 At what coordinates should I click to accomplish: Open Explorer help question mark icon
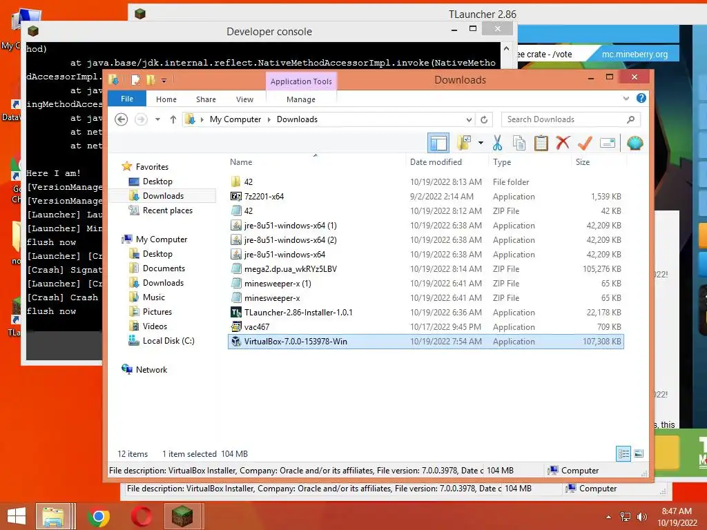[641, 98]
